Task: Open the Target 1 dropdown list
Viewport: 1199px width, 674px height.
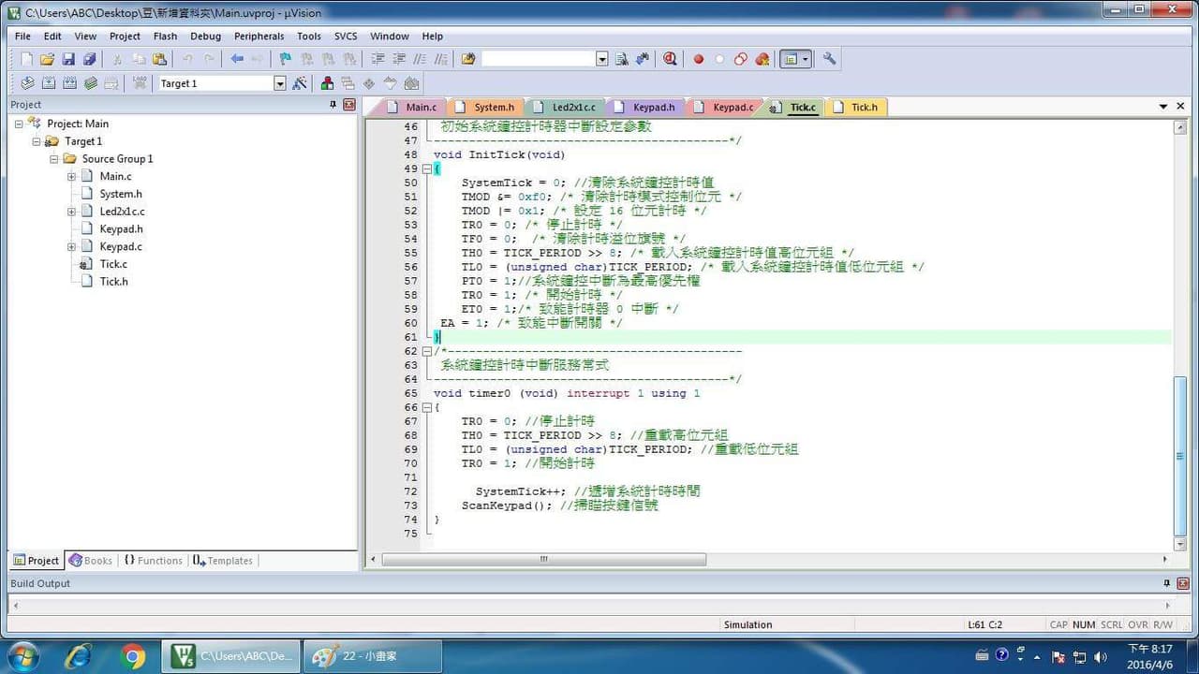Action: 279,83
